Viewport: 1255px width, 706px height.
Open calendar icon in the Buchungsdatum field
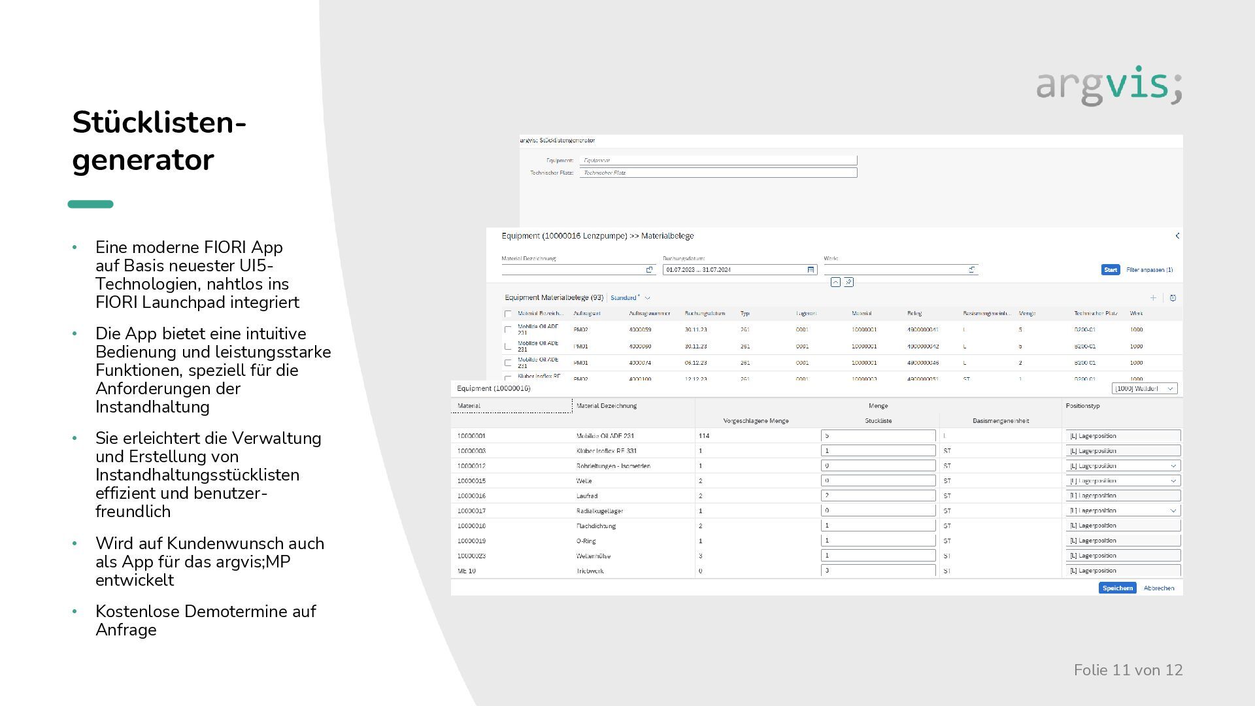click(x=811, y=270)
